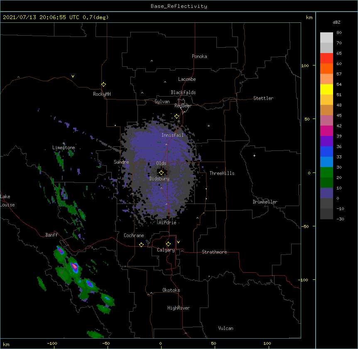The image size is (358, 349).
Task: Click the 0.7(deg) elevation angle text
Action: (x=96, y=17)
